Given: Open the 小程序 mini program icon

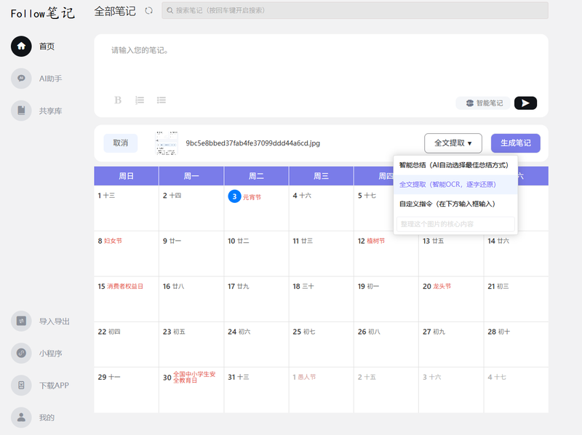Looking at the screenshot, I should (21, 353).
